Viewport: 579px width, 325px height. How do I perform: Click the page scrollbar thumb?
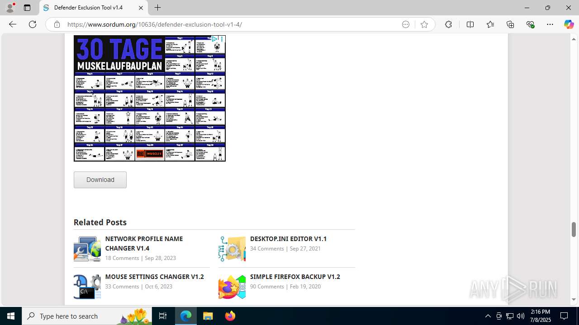[x=574, y=229]
